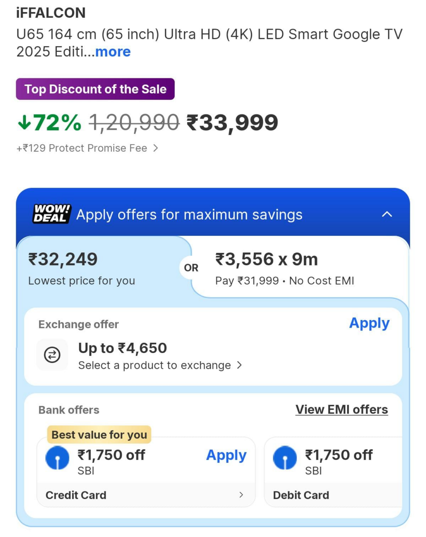The height and width of the screenshot is (537, 426).
Task: Click the green discount down arrow
Action: pos(23,123)
